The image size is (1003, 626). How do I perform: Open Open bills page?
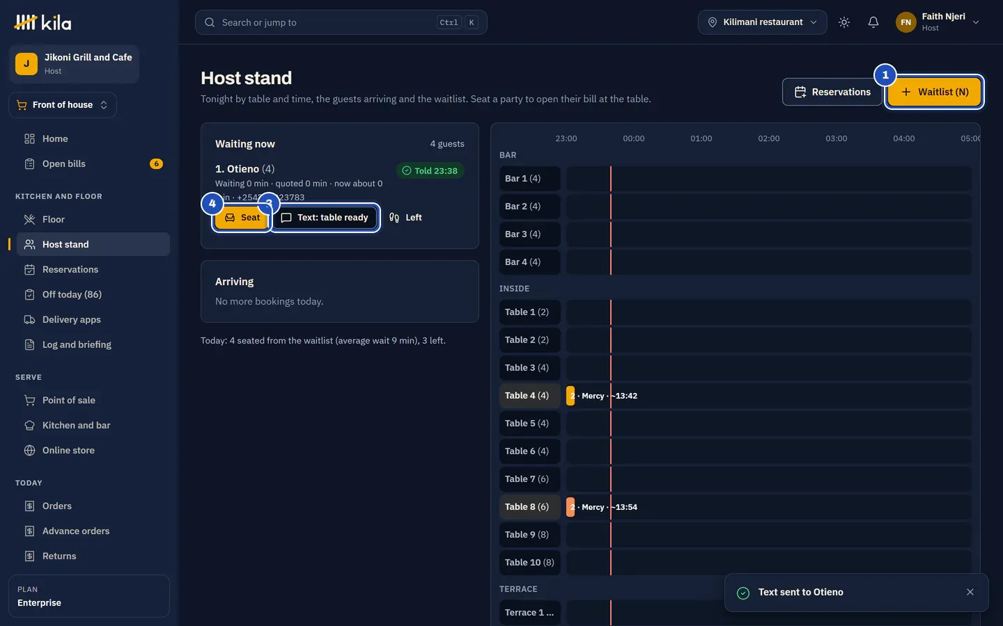click(x=93, y=163)
